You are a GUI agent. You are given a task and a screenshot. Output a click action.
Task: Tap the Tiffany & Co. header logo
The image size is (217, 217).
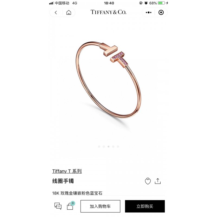[108, 12]
